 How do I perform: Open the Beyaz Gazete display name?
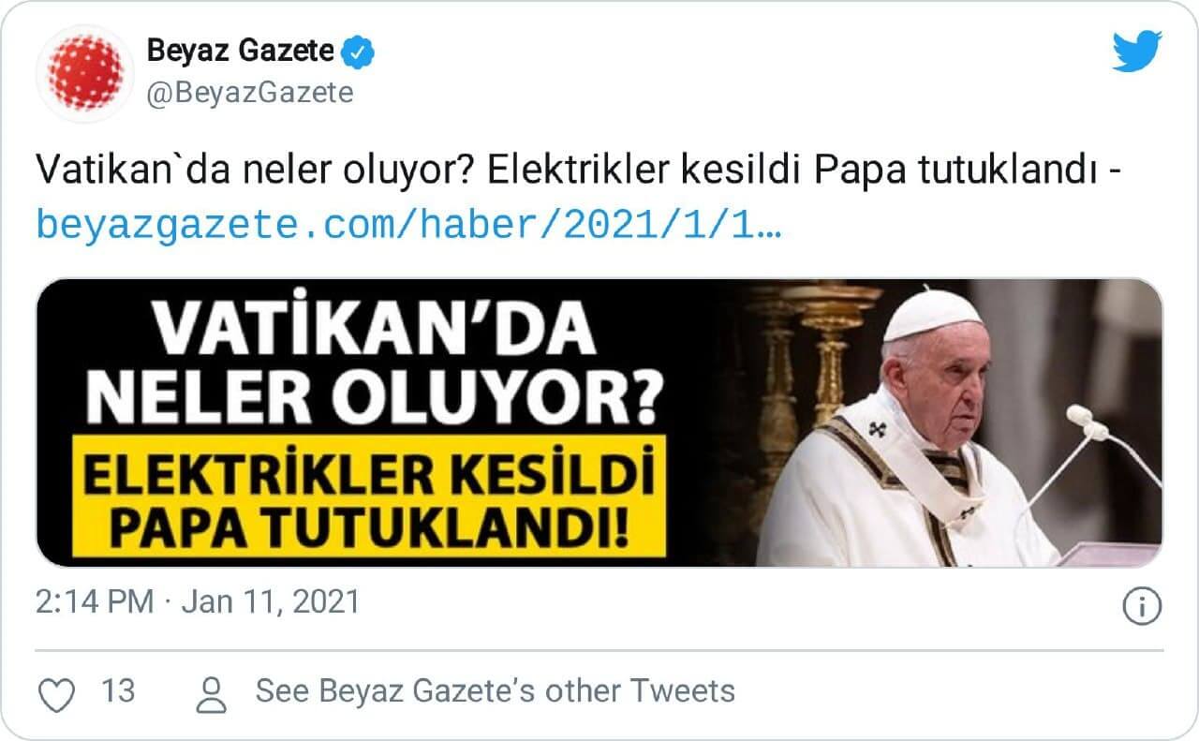tap(240, 51)
